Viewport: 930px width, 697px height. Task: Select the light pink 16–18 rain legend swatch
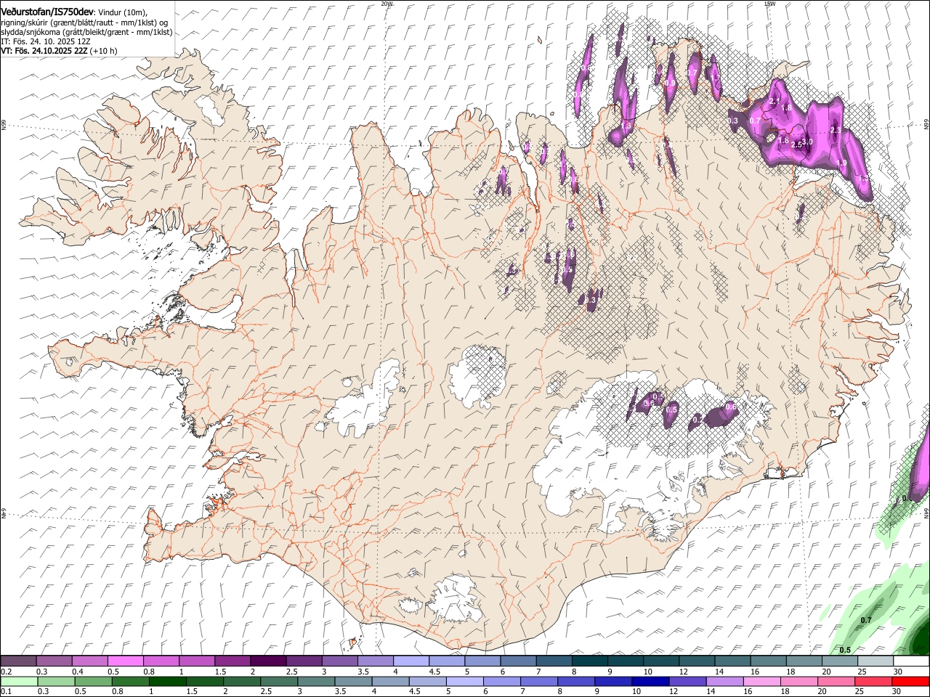click(761, 681)
